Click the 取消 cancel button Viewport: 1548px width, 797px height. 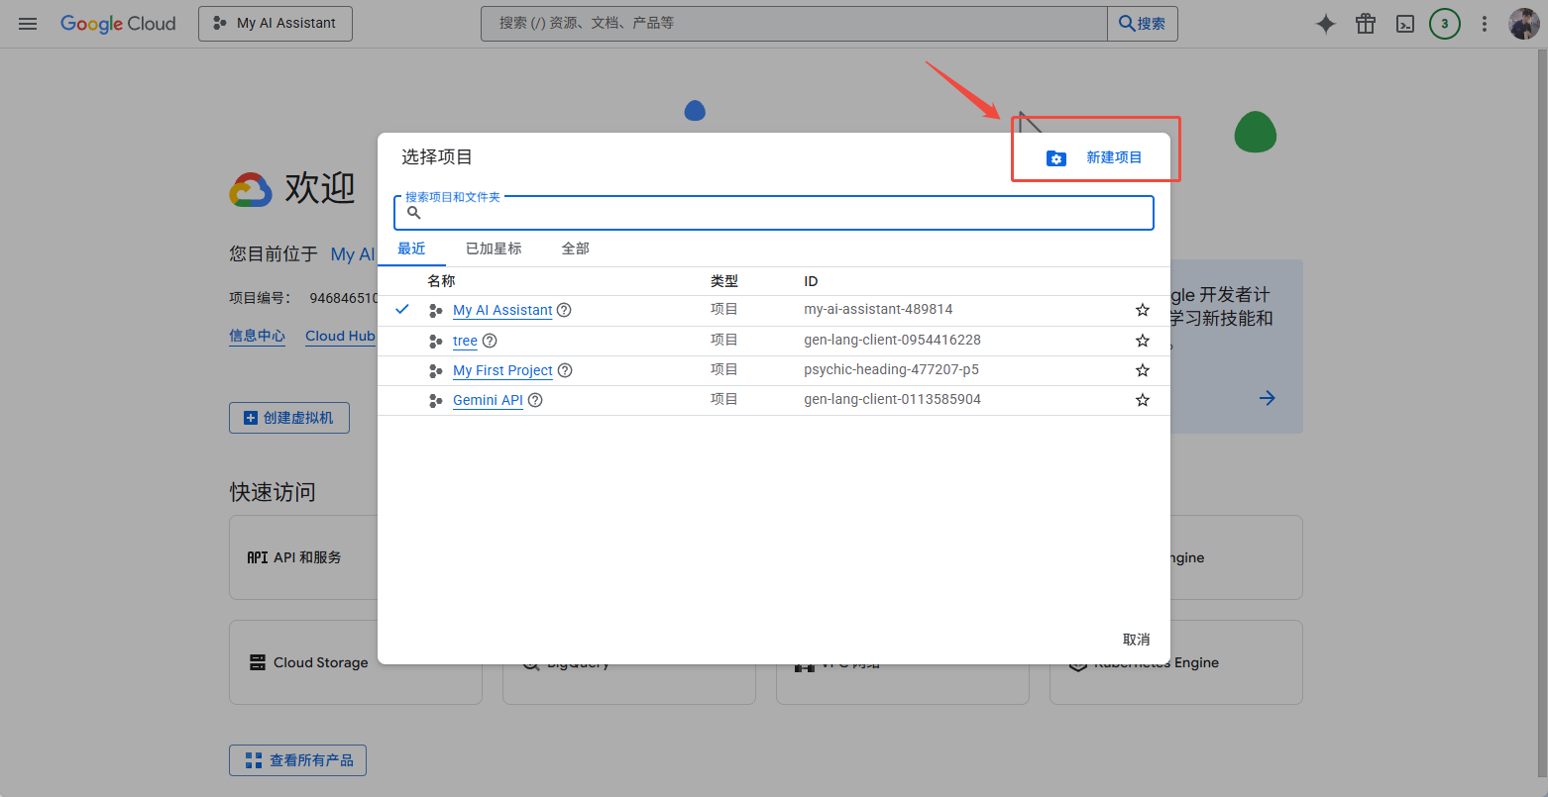click(1137, 640)
